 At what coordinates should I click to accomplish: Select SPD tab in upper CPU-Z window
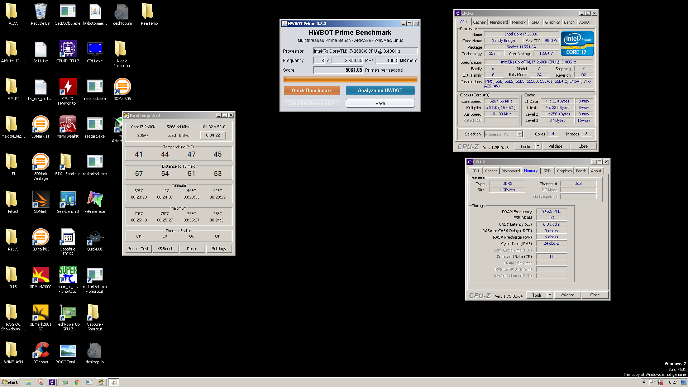[535, 22]
